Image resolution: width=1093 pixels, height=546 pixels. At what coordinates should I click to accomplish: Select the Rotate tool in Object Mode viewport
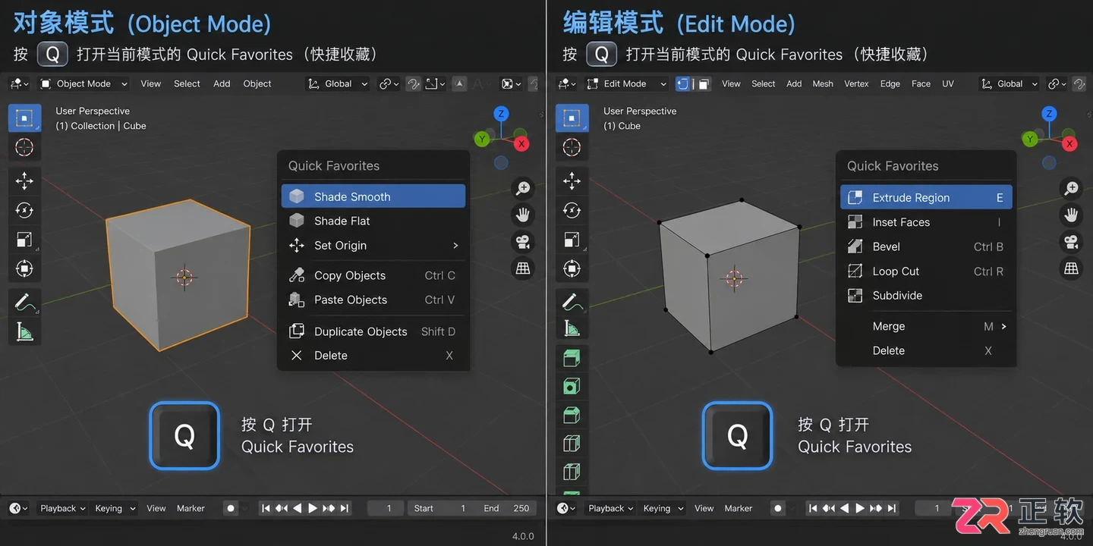(24, 210)
